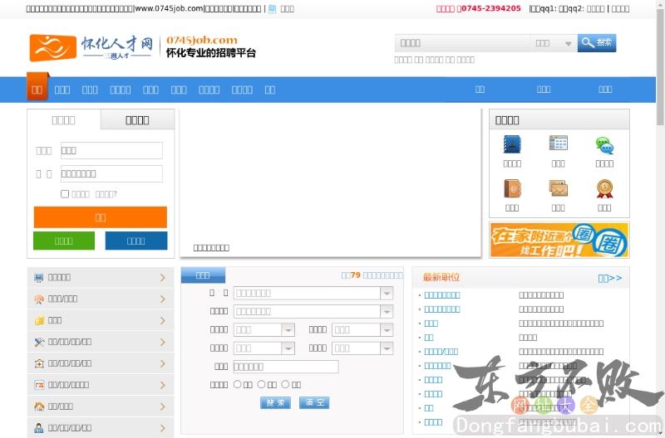Open the category dropdown inside the top search bar
The width and height of the screenshot is (665, 438).
[x=554, y=43]
